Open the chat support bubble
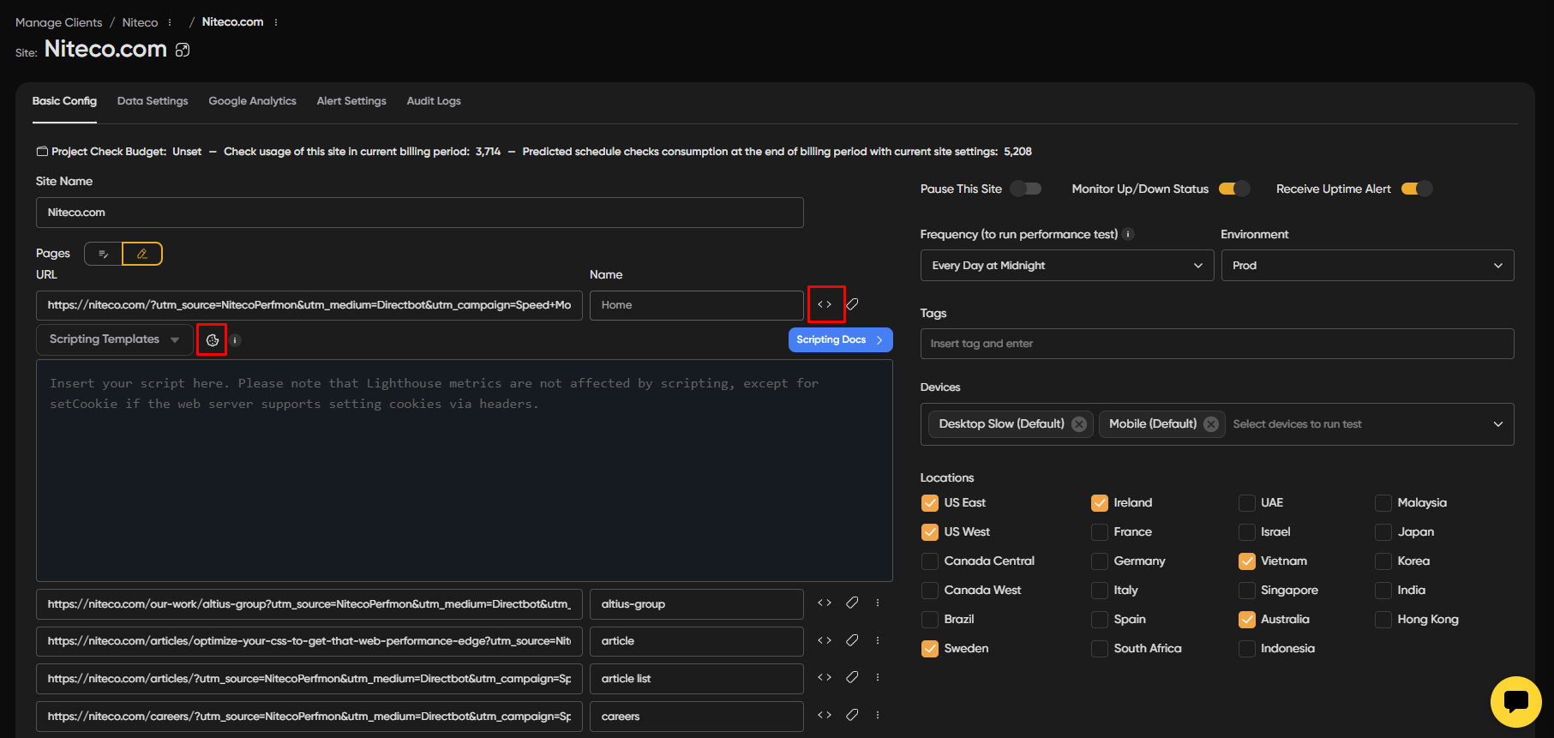This screenshot has width=1554, height=738. (x=1515, y=702)
